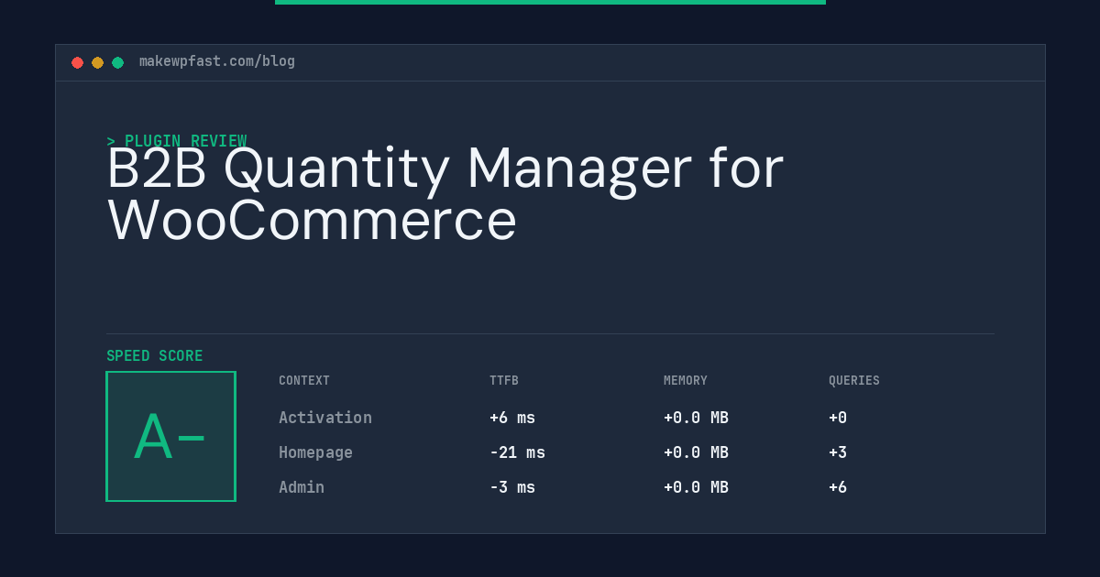Click the 'TTFB' column header

click(504, 381)
